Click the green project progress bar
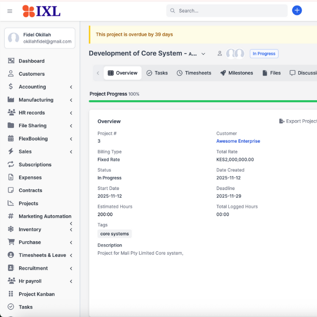Image resolution: width=317 pixels, height=317 pixels. coord(203,101)
